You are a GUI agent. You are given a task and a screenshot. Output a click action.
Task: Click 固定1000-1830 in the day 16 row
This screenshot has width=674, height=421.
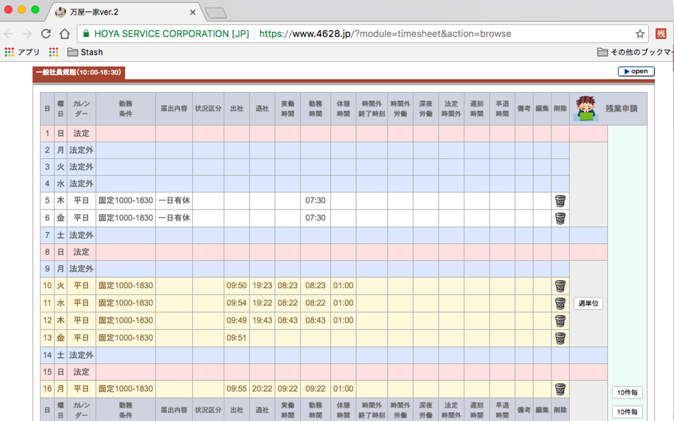pyautogui.click(x=126, y=389)
